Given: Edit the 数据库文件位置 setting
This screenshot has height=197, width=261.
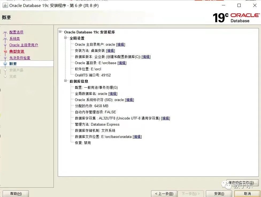Looking at the screenshot, I should (x=137, y=137).
